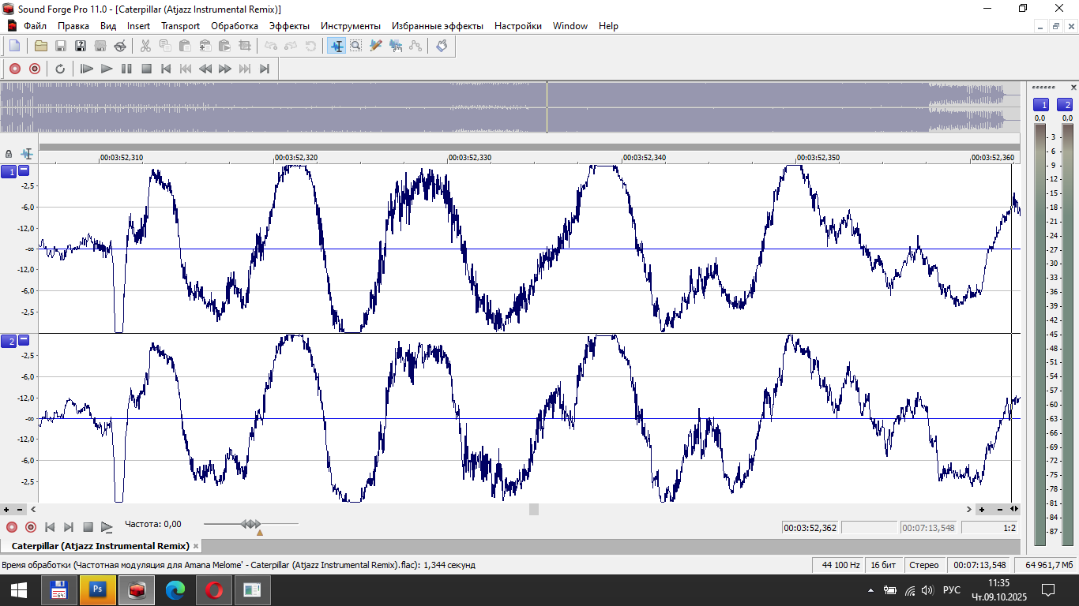Adjust the scrub rate slider
This screenshot has height=606, width=1079.
point(251,524)
